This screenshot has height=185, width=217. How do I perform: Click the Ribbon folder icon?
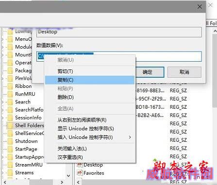10,86
